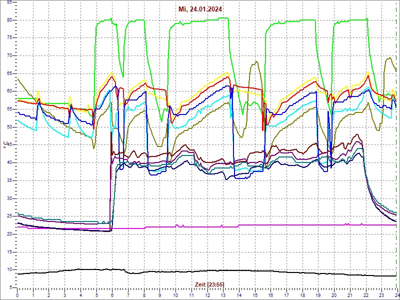
Task: Click hour 8 on the time axis
Action: (x=144, y=295)
